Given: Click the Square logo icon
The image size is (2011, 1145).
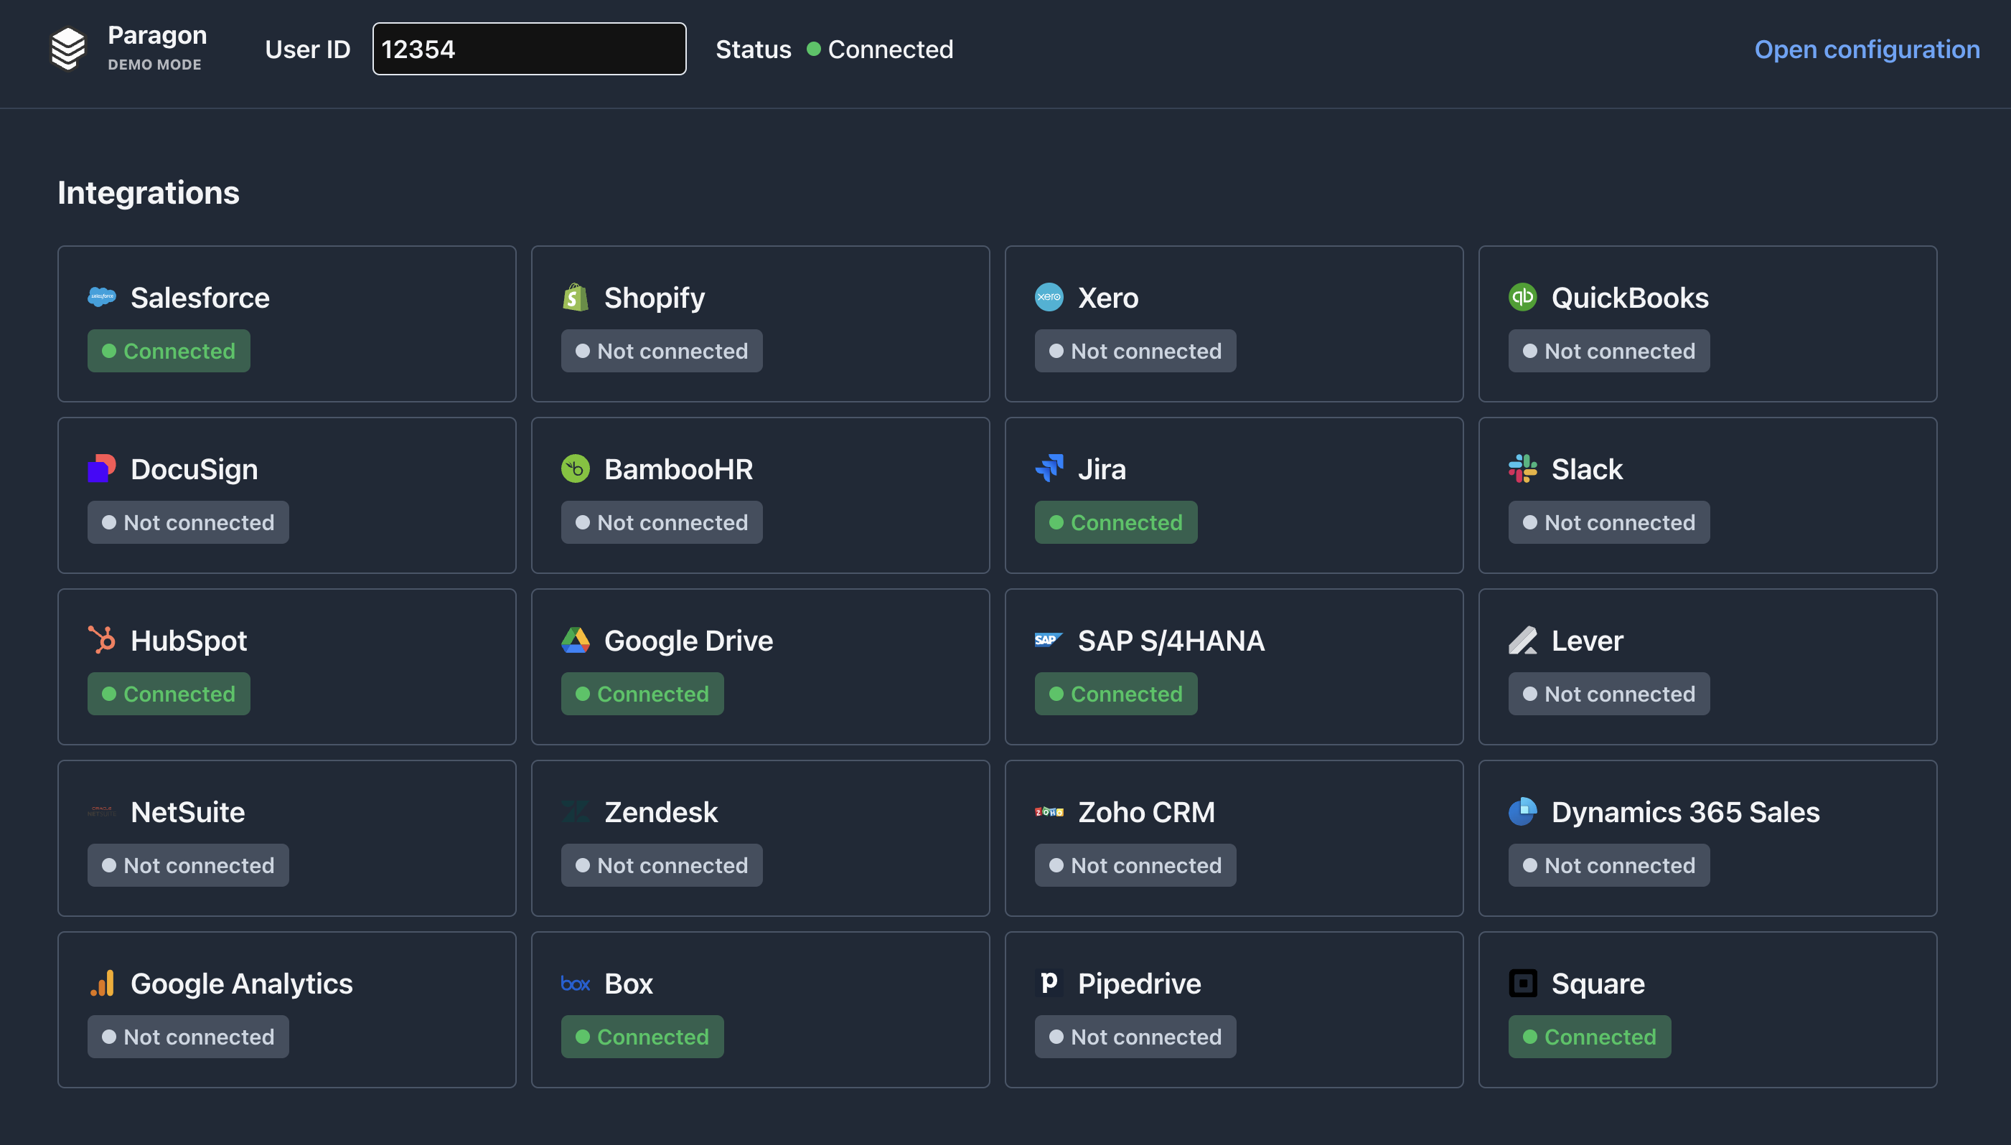Looking at the screenshot, I should pos(1522,983).
